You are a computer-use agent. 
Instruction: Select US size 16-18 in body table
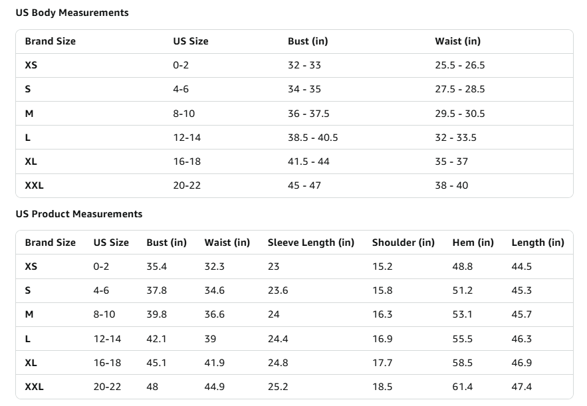click(187, 161)
